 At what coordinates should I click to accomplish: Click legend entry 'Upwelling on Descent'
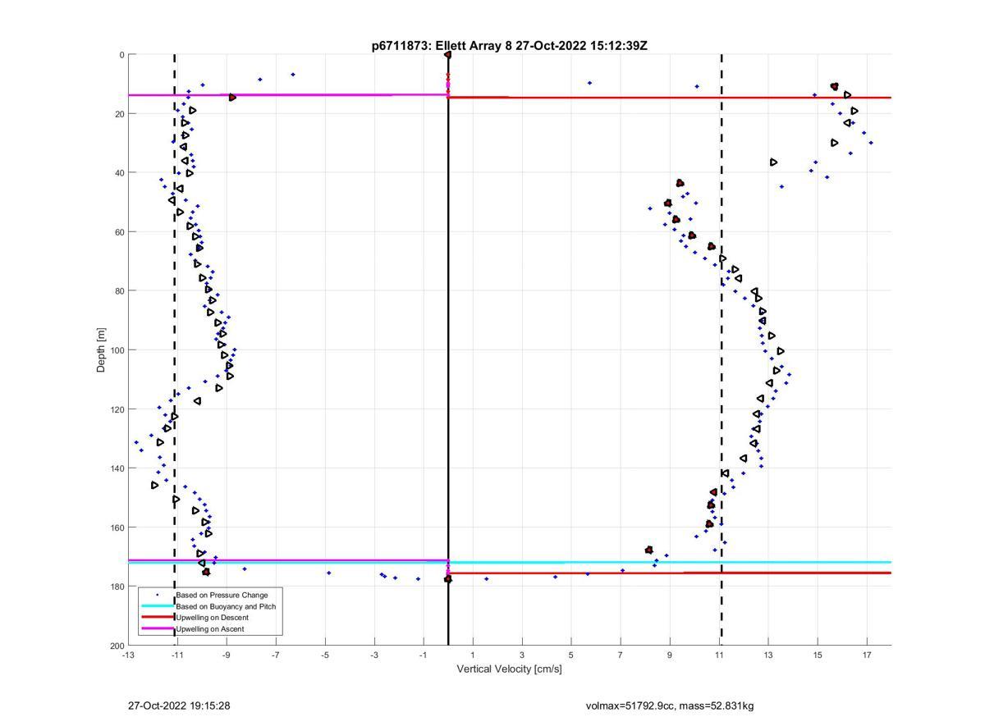[212, 618]
